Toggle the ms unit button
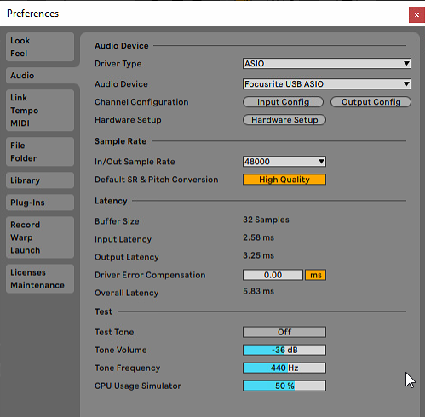Screen dimensions: 425x417 (x=315, y=275)
